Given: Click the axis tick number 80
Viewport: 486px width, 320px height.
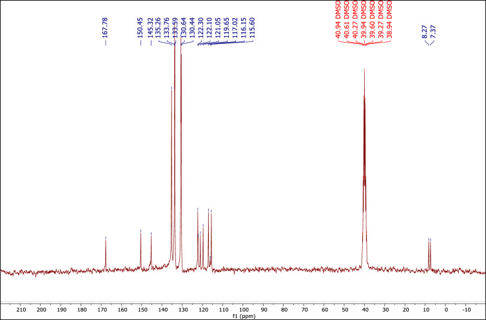Looking at the screenshot, I should 284,310.
